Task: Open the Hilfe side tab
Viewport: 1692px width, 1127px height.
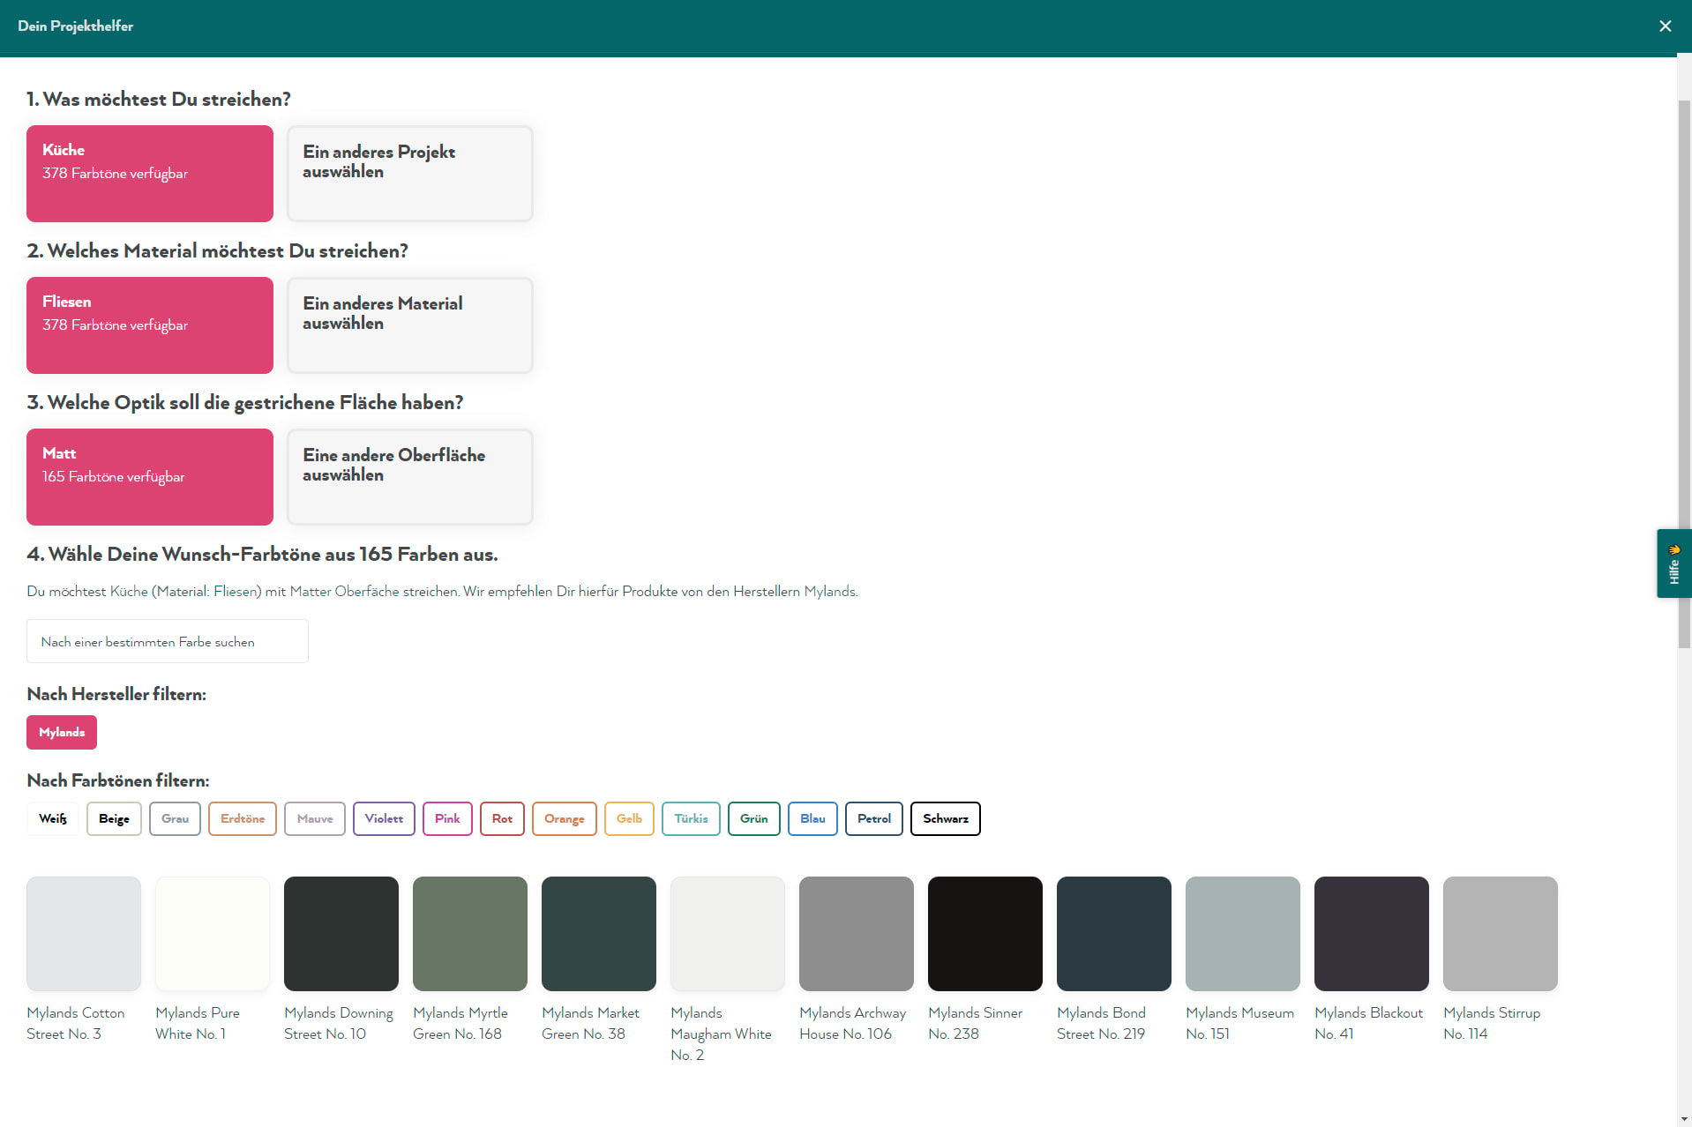Action: tap(1673, 563)
